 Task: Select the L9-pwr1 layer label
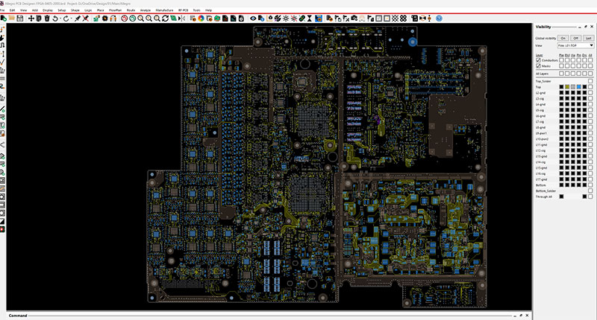pyautogui.click(x=541, y=133)
